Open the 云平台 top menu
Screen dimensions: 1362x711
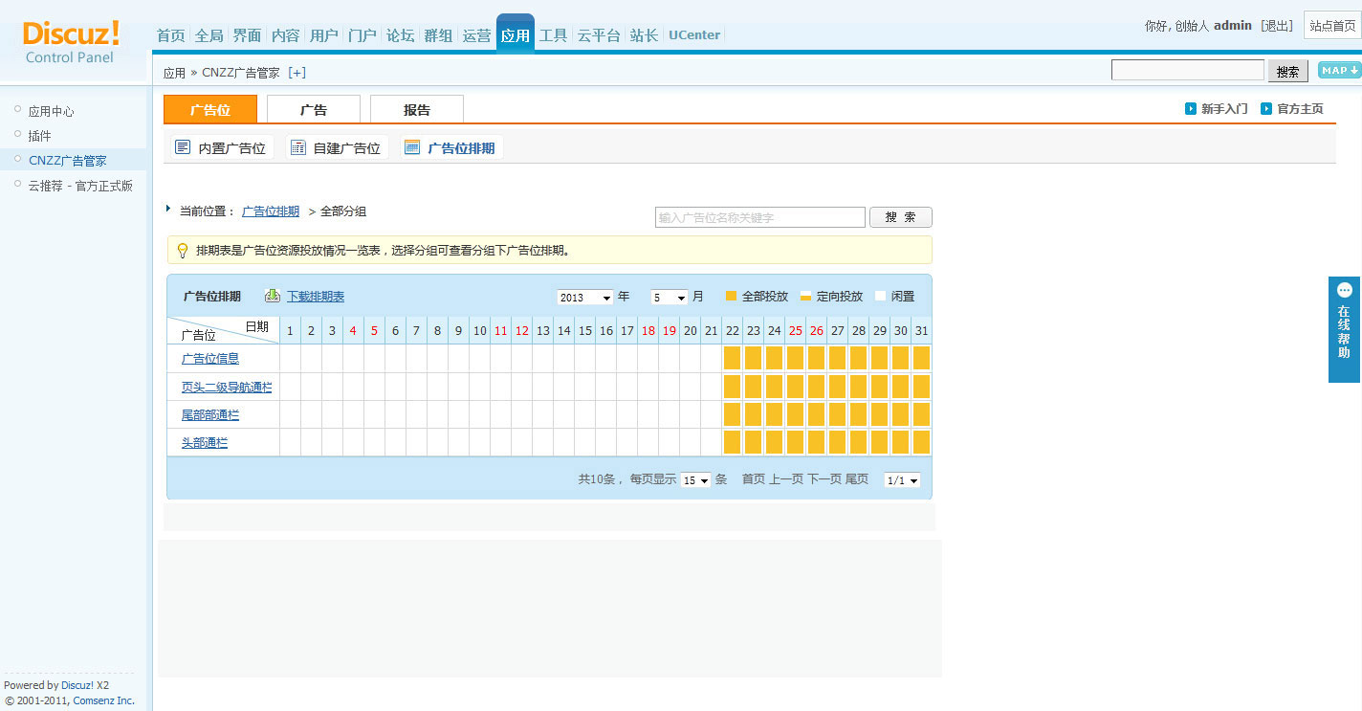[599, 35]
